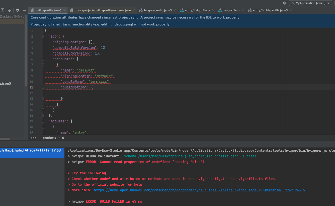Click "Cannot read properties of undefined" error line
Viewport: 335px width, 206px height.
(136, 162)
